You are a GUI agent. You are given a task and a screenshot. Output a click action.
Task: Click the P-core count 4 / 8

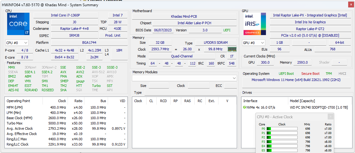click(25, 50)
